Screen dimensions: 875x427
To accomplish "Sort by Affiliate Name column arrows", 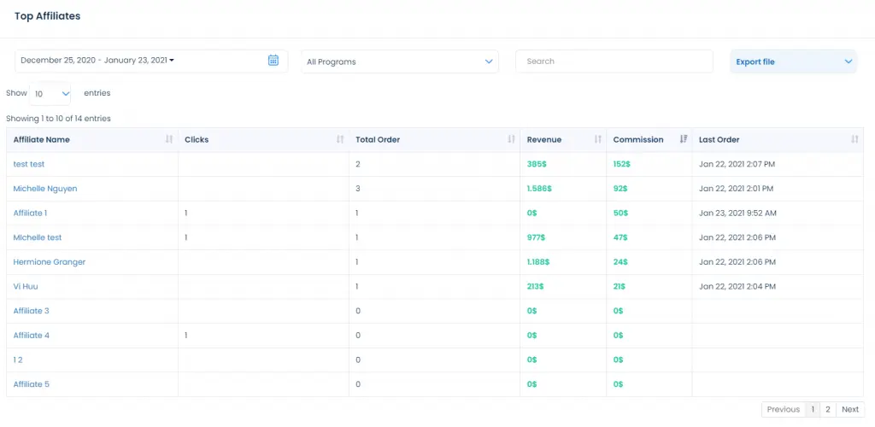I will [169, 139].
